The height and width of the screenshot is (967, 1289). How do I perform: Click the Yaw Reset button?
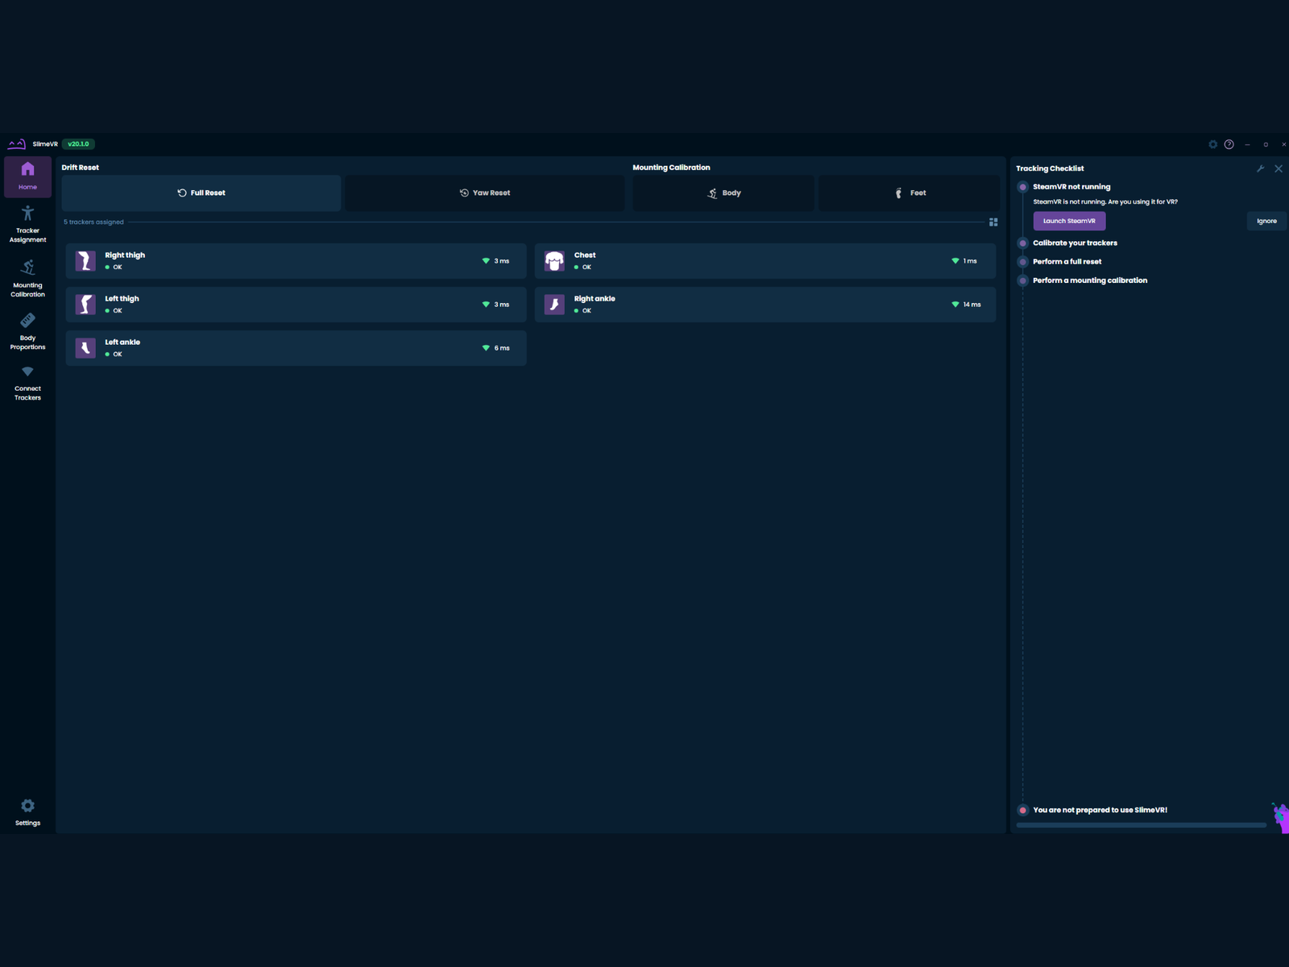(x=485, y=193)
